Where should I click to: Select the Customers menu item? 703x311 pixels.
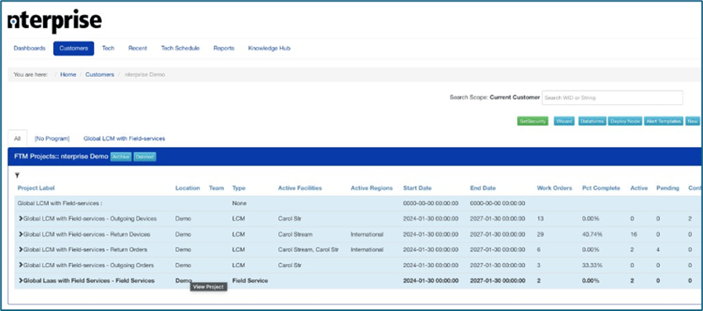74,49
